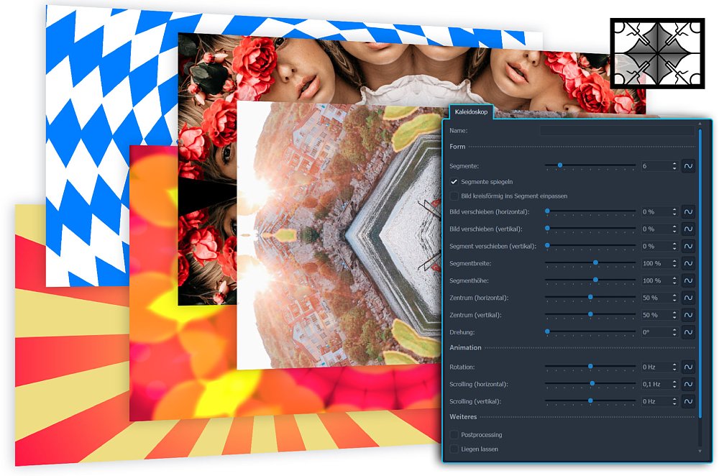This screenshot has height=476, width=719.
Task: Click the orange bokeh lights image
Action: click(x=183, y=357)
